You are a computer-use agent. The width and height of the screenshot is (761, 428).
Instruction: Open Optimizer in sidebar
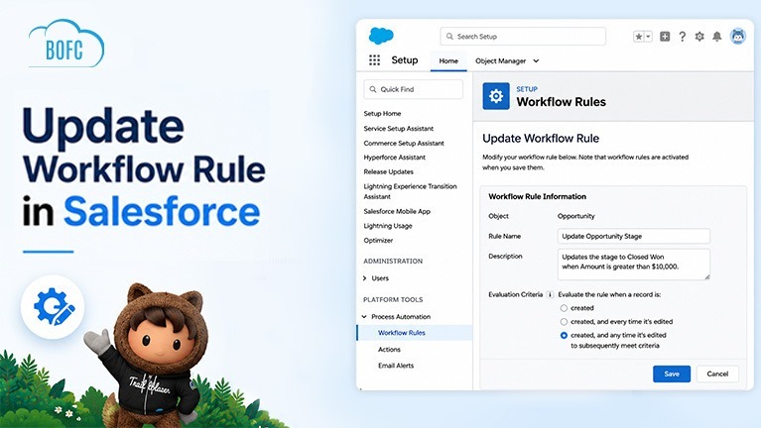click(x=378, y=240)
